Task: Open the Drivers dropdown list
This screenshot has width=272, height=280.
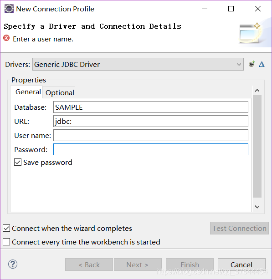Action: point(138,64)
